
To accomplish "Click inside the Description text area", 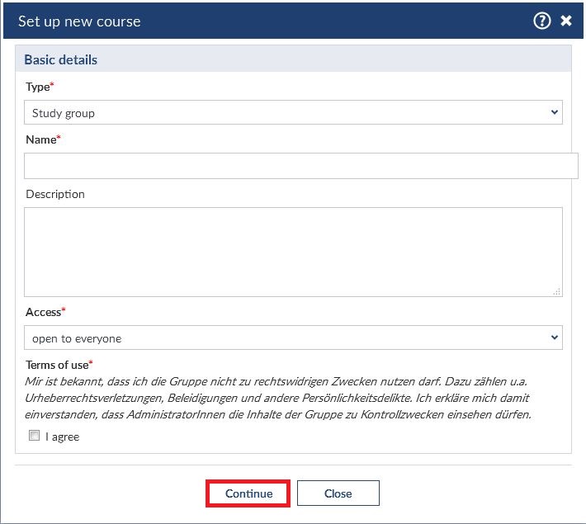I will (x=293, y=251).
